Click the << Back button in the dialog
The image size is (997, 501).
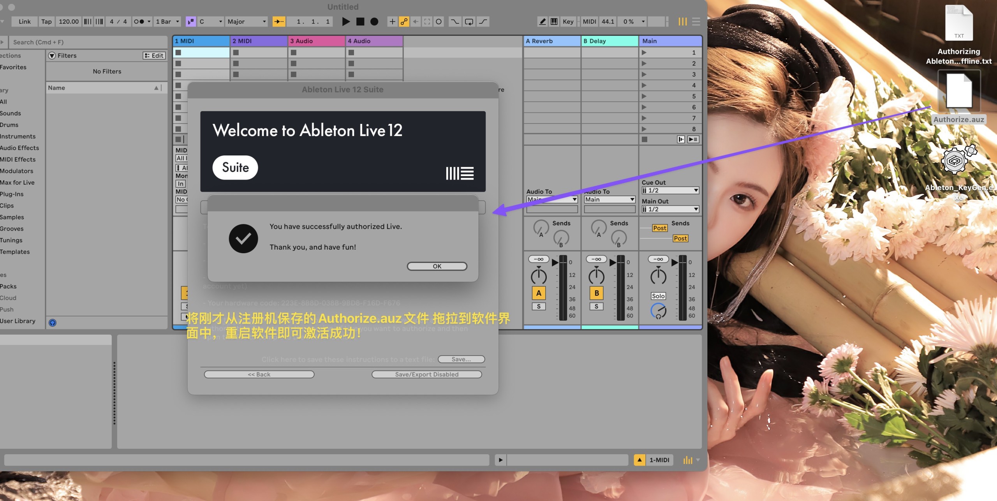(x=259, y=374)
